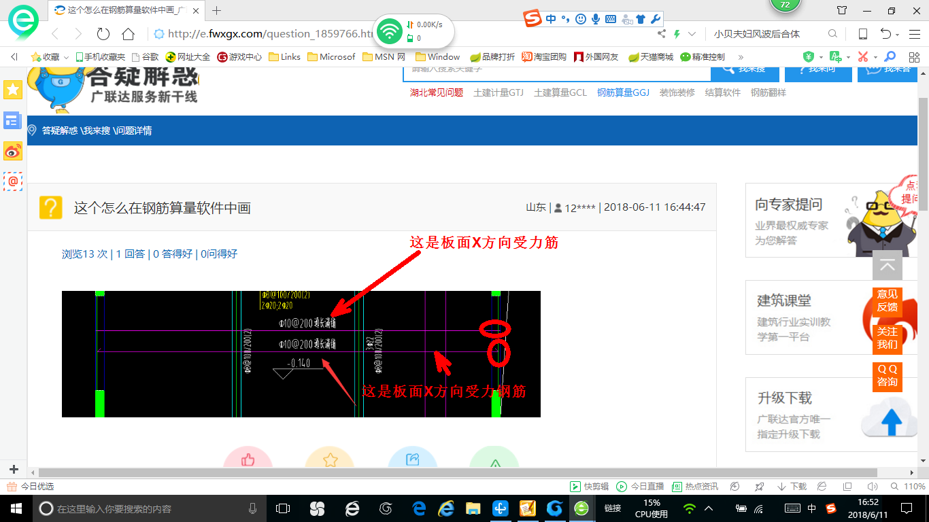The image size is (929, 522).
Task: Click the Windows Start button
Action: pyautogui.click(x=15, y=508)
